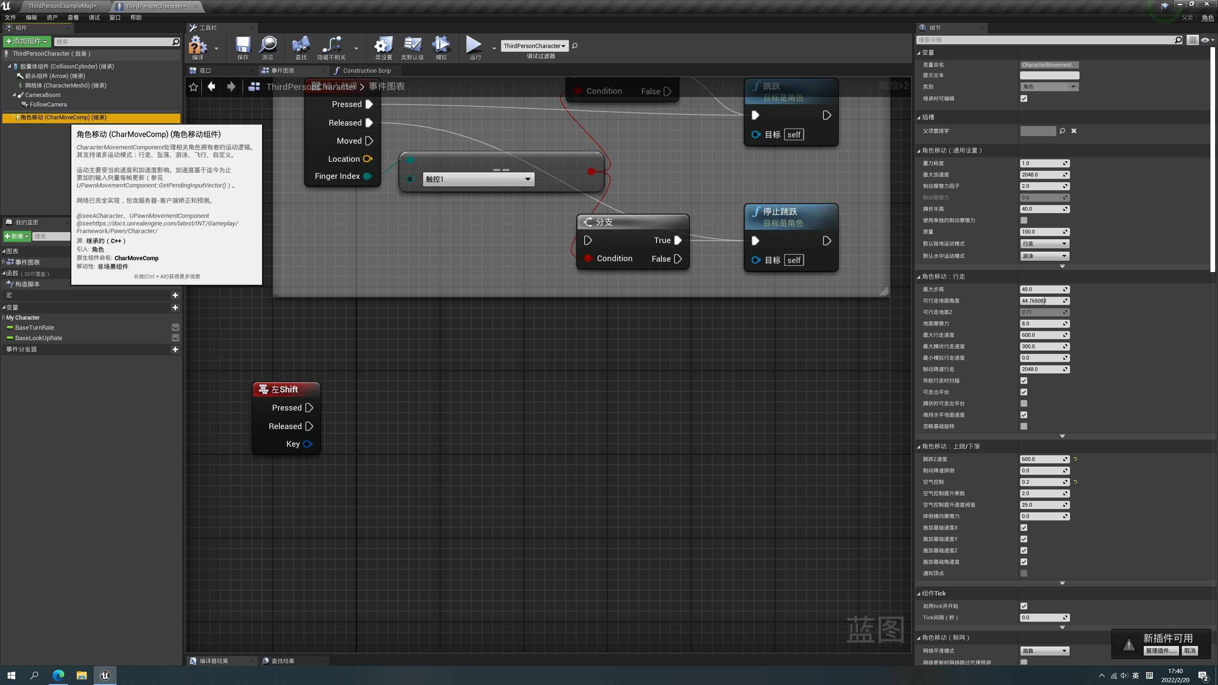The image size is (1218, 685).
Task: Click Windows Start button on taskbar
Action: tap(11, 675)
